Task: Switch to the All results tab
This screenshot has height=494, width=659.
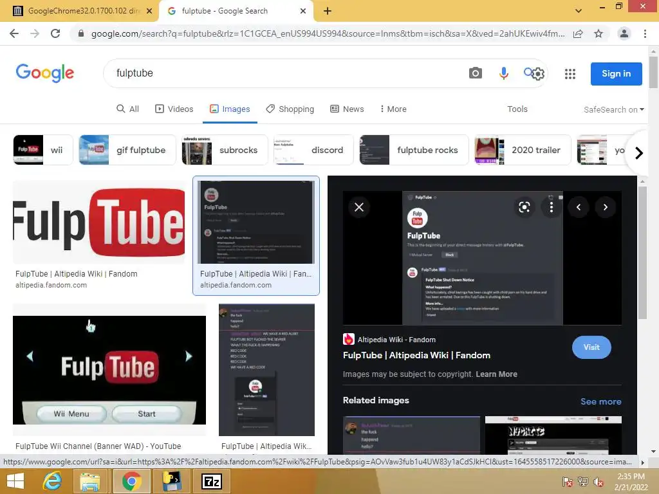Action: pos(128,109)
